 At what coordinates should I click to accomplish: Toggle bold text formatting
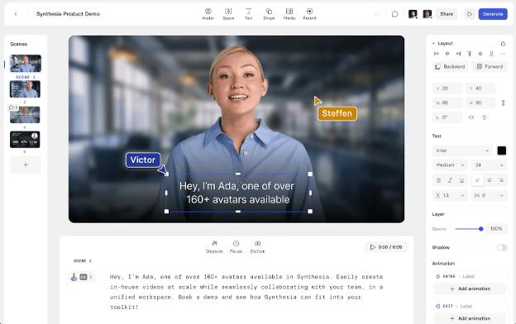[438, 180]
